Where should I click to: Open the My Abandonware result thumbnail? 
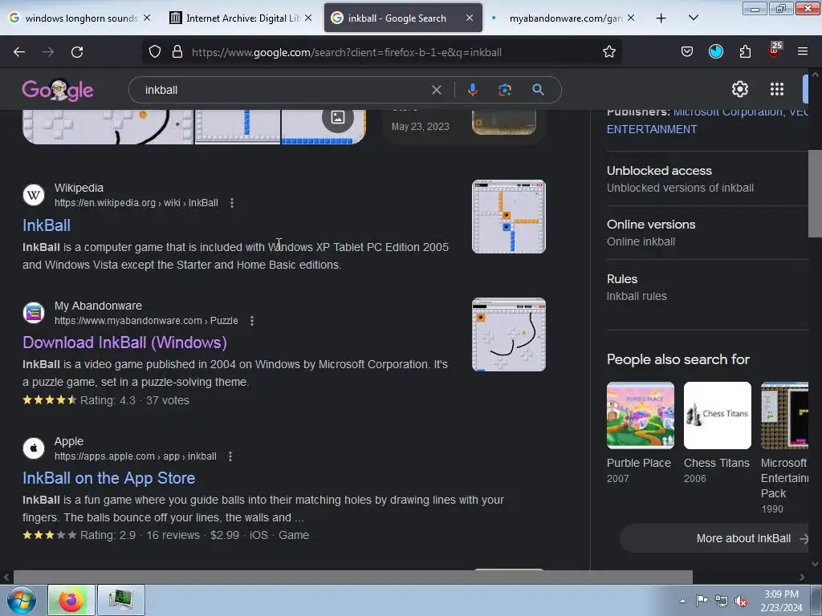coord(508,334)
